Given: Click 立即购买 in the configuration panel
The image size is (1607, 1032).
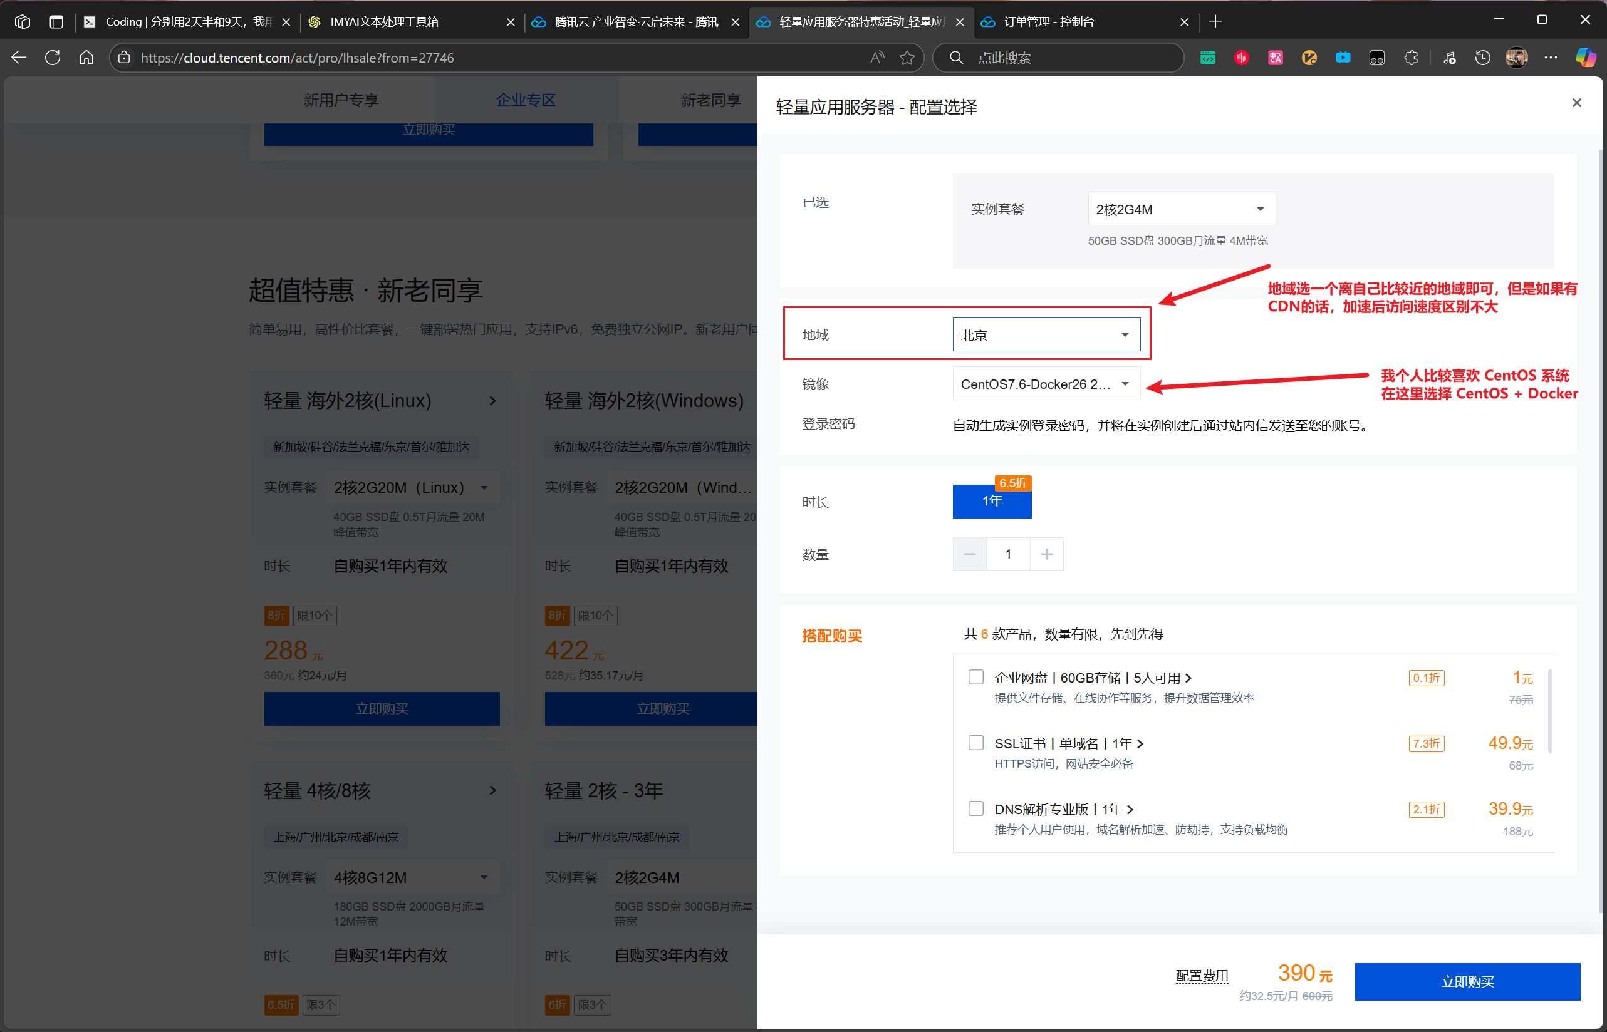Looking at the screenshot, I should (1467, 982).
